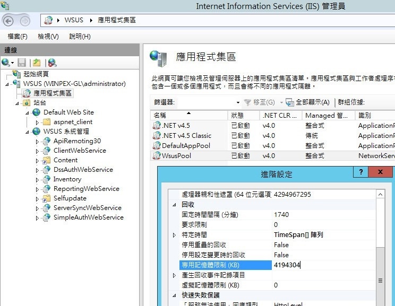Expand the 產生回收事件記錄項目 property row
This screenshot has width=395, height=306.
[174, 275]
